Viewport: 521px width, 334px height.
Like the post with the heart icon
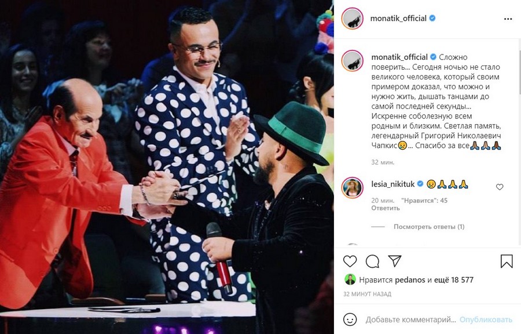pyautogui.click(x=350, y=262)
